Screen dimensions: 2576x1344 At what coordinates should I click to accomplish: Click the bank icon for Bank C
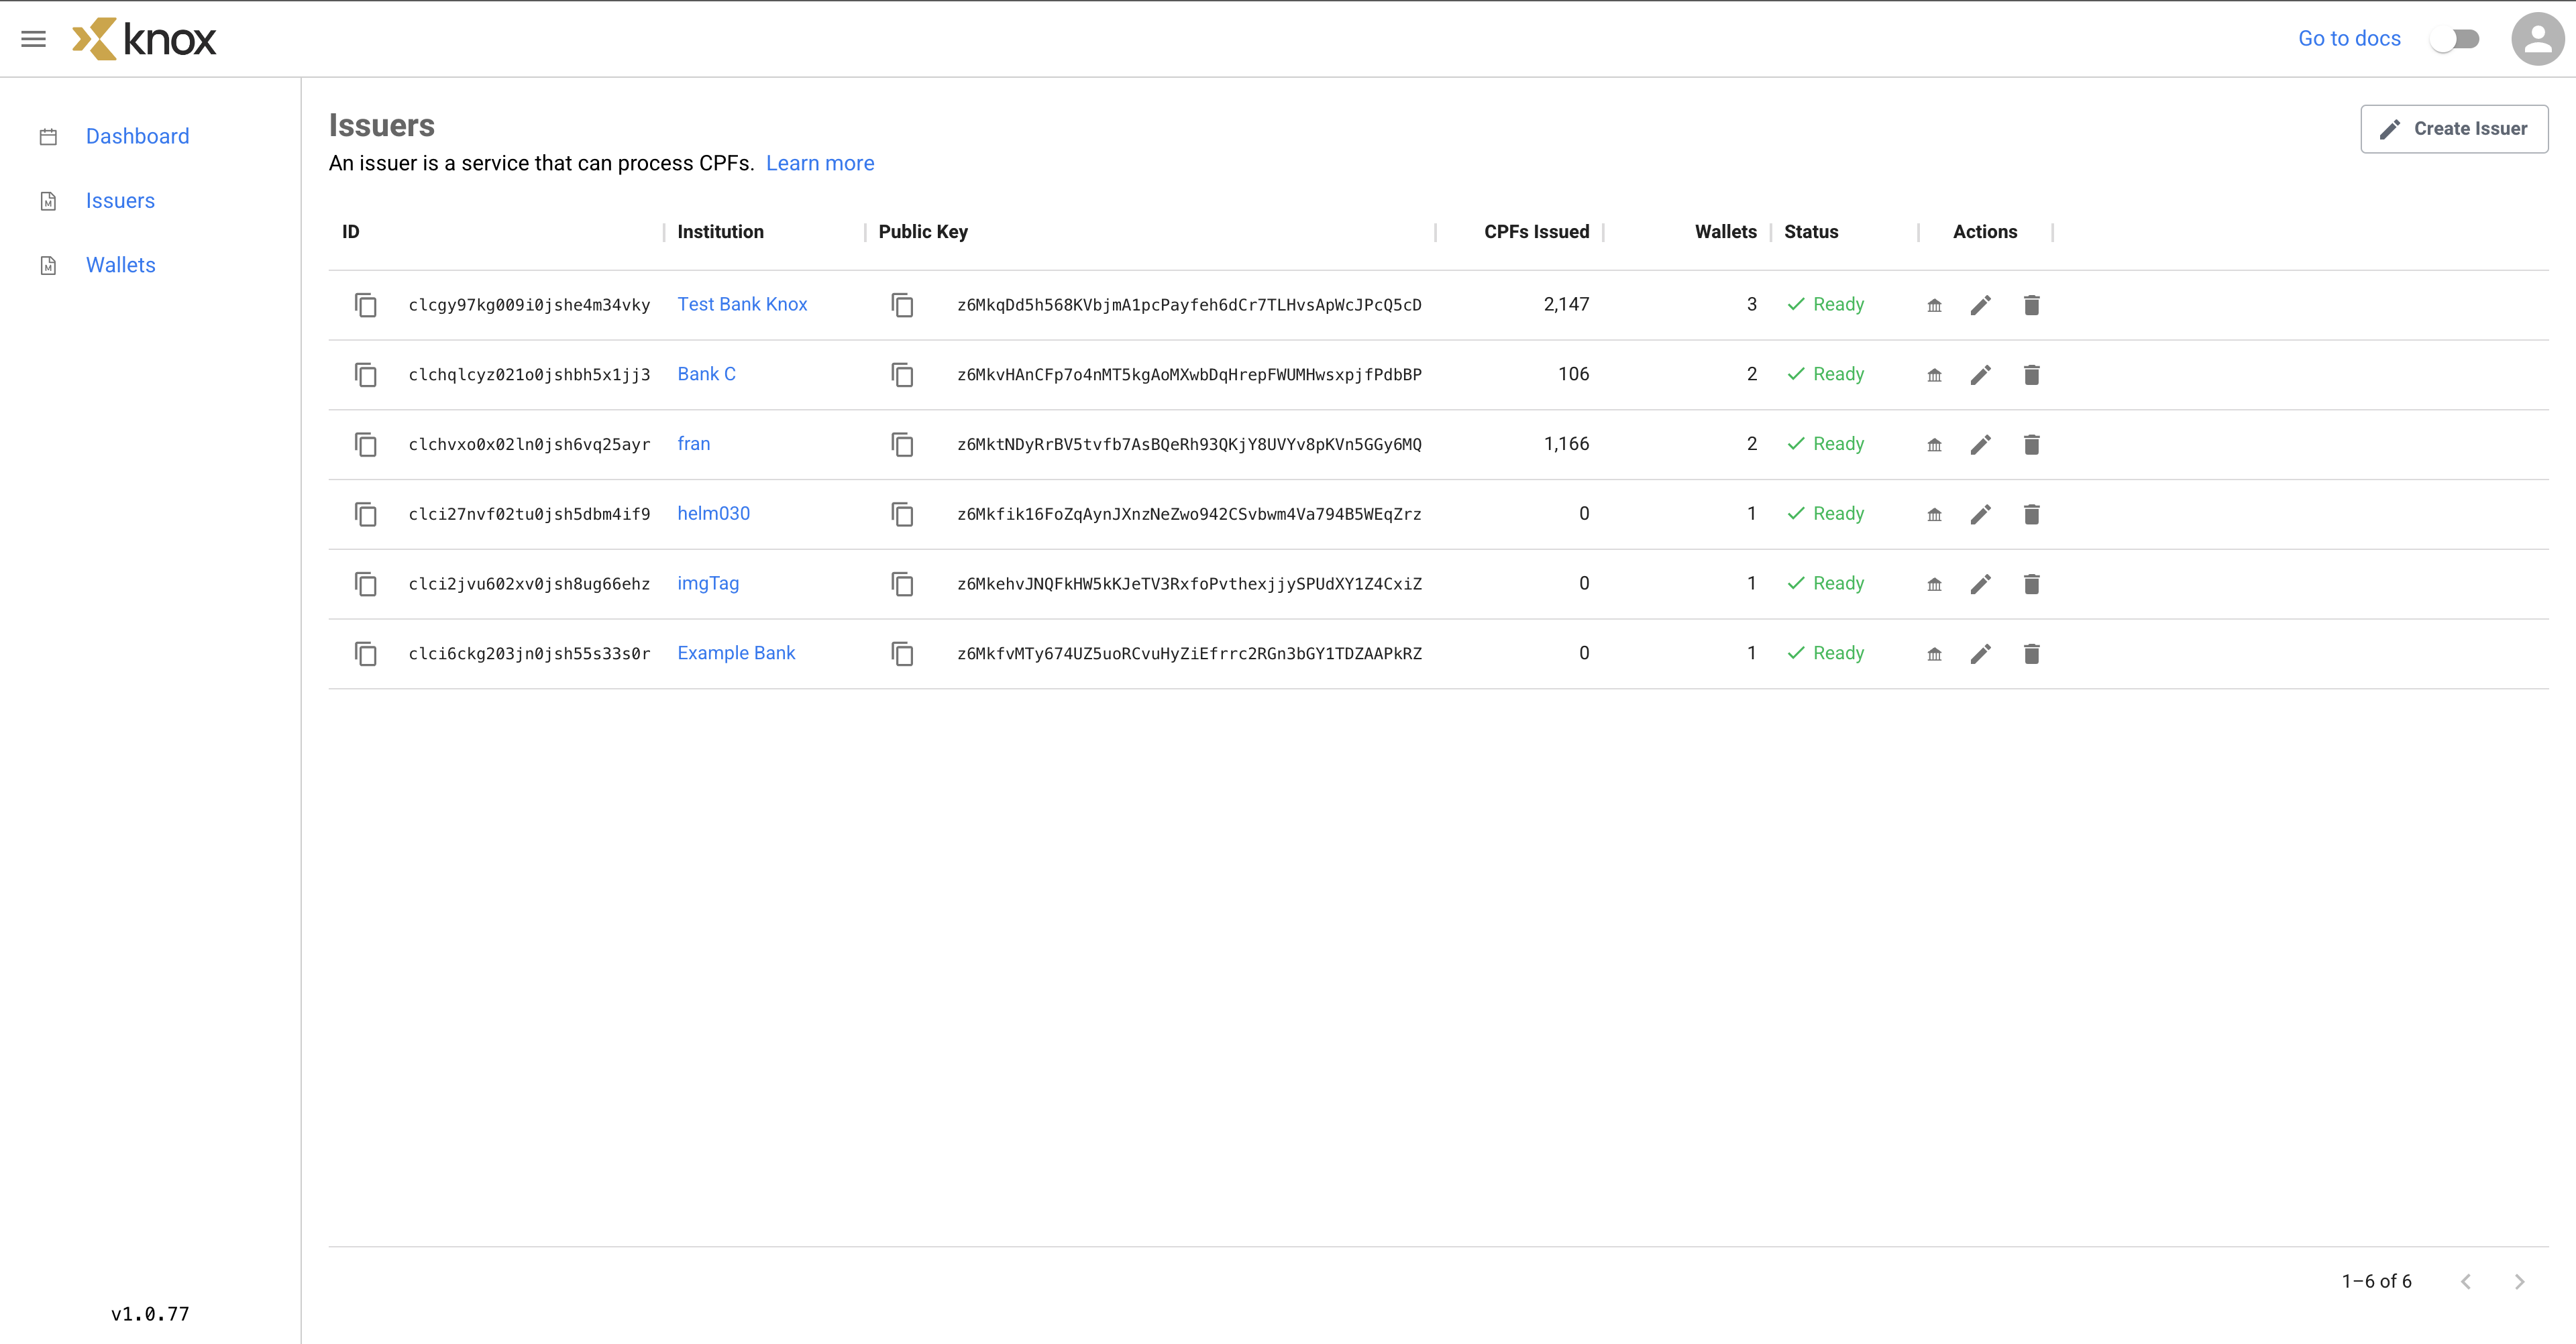pos(1934,375)
